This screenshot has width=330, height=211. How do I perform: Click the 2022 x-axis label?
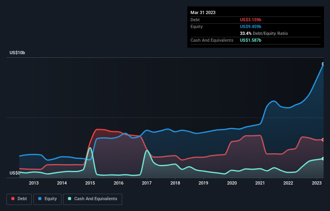[288, 183]
